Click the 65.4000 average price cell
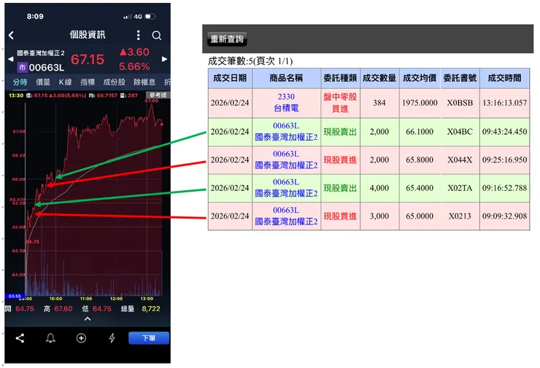The width and height of the screenshot is (540, 368). 420,188
